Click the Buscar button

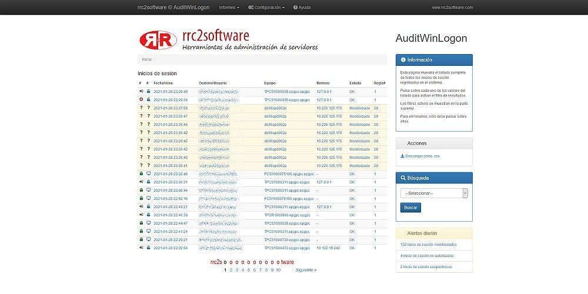click(410, 208)
